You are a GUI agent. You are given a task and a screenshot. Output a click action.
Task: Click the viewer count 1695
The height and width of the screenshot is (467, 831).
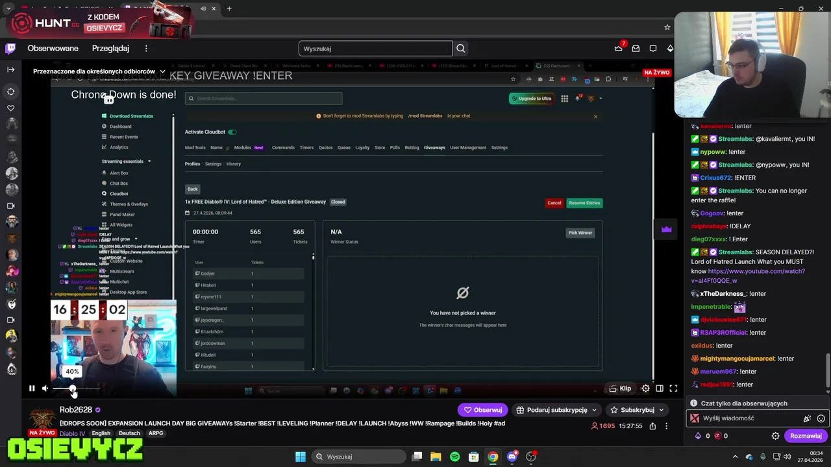click(602, 426)
